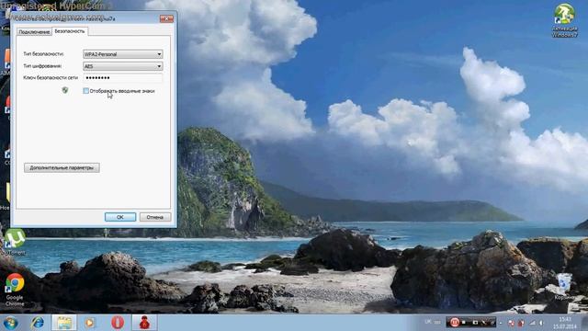The height and width of the screenshot is (331, 588).
Task: Pause recording with the red pause button
Action: [x=455, y=323]
